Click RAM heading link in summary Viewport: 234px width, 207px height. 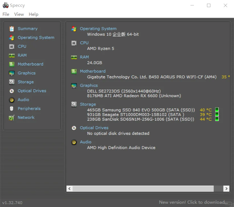point(84,57)
